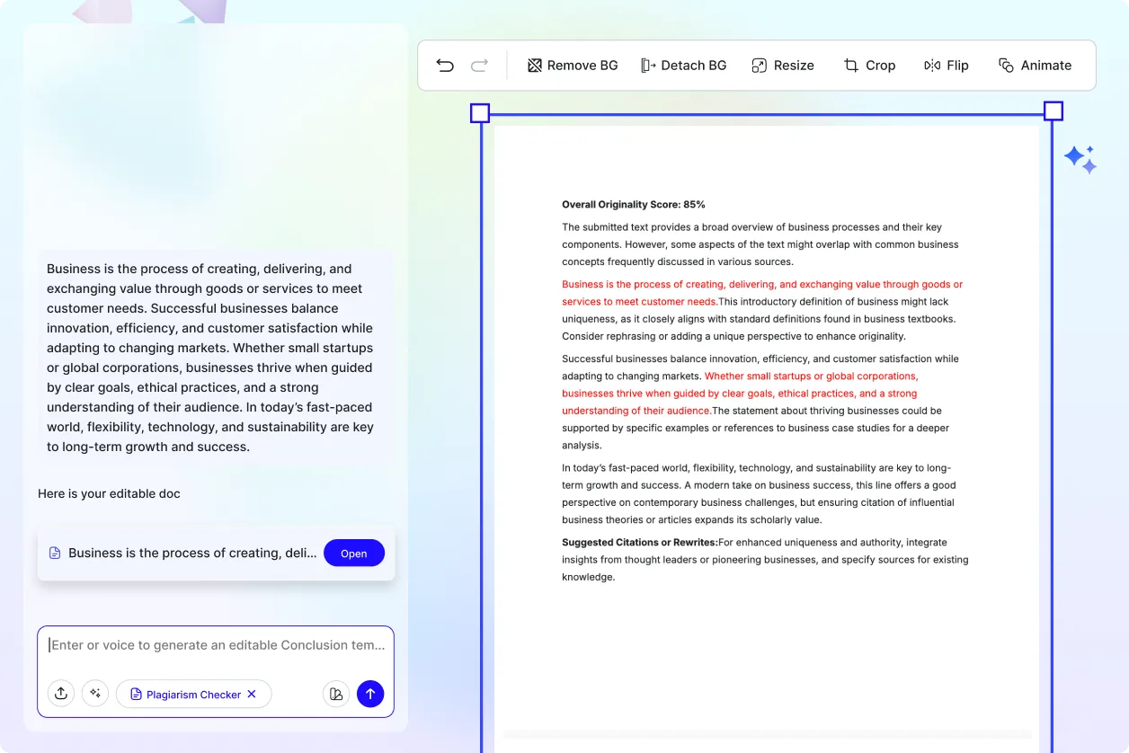Remove the Plagiarism Checker chip with the X
This screenshot has width=1129, height=753.
coord(250,694)
